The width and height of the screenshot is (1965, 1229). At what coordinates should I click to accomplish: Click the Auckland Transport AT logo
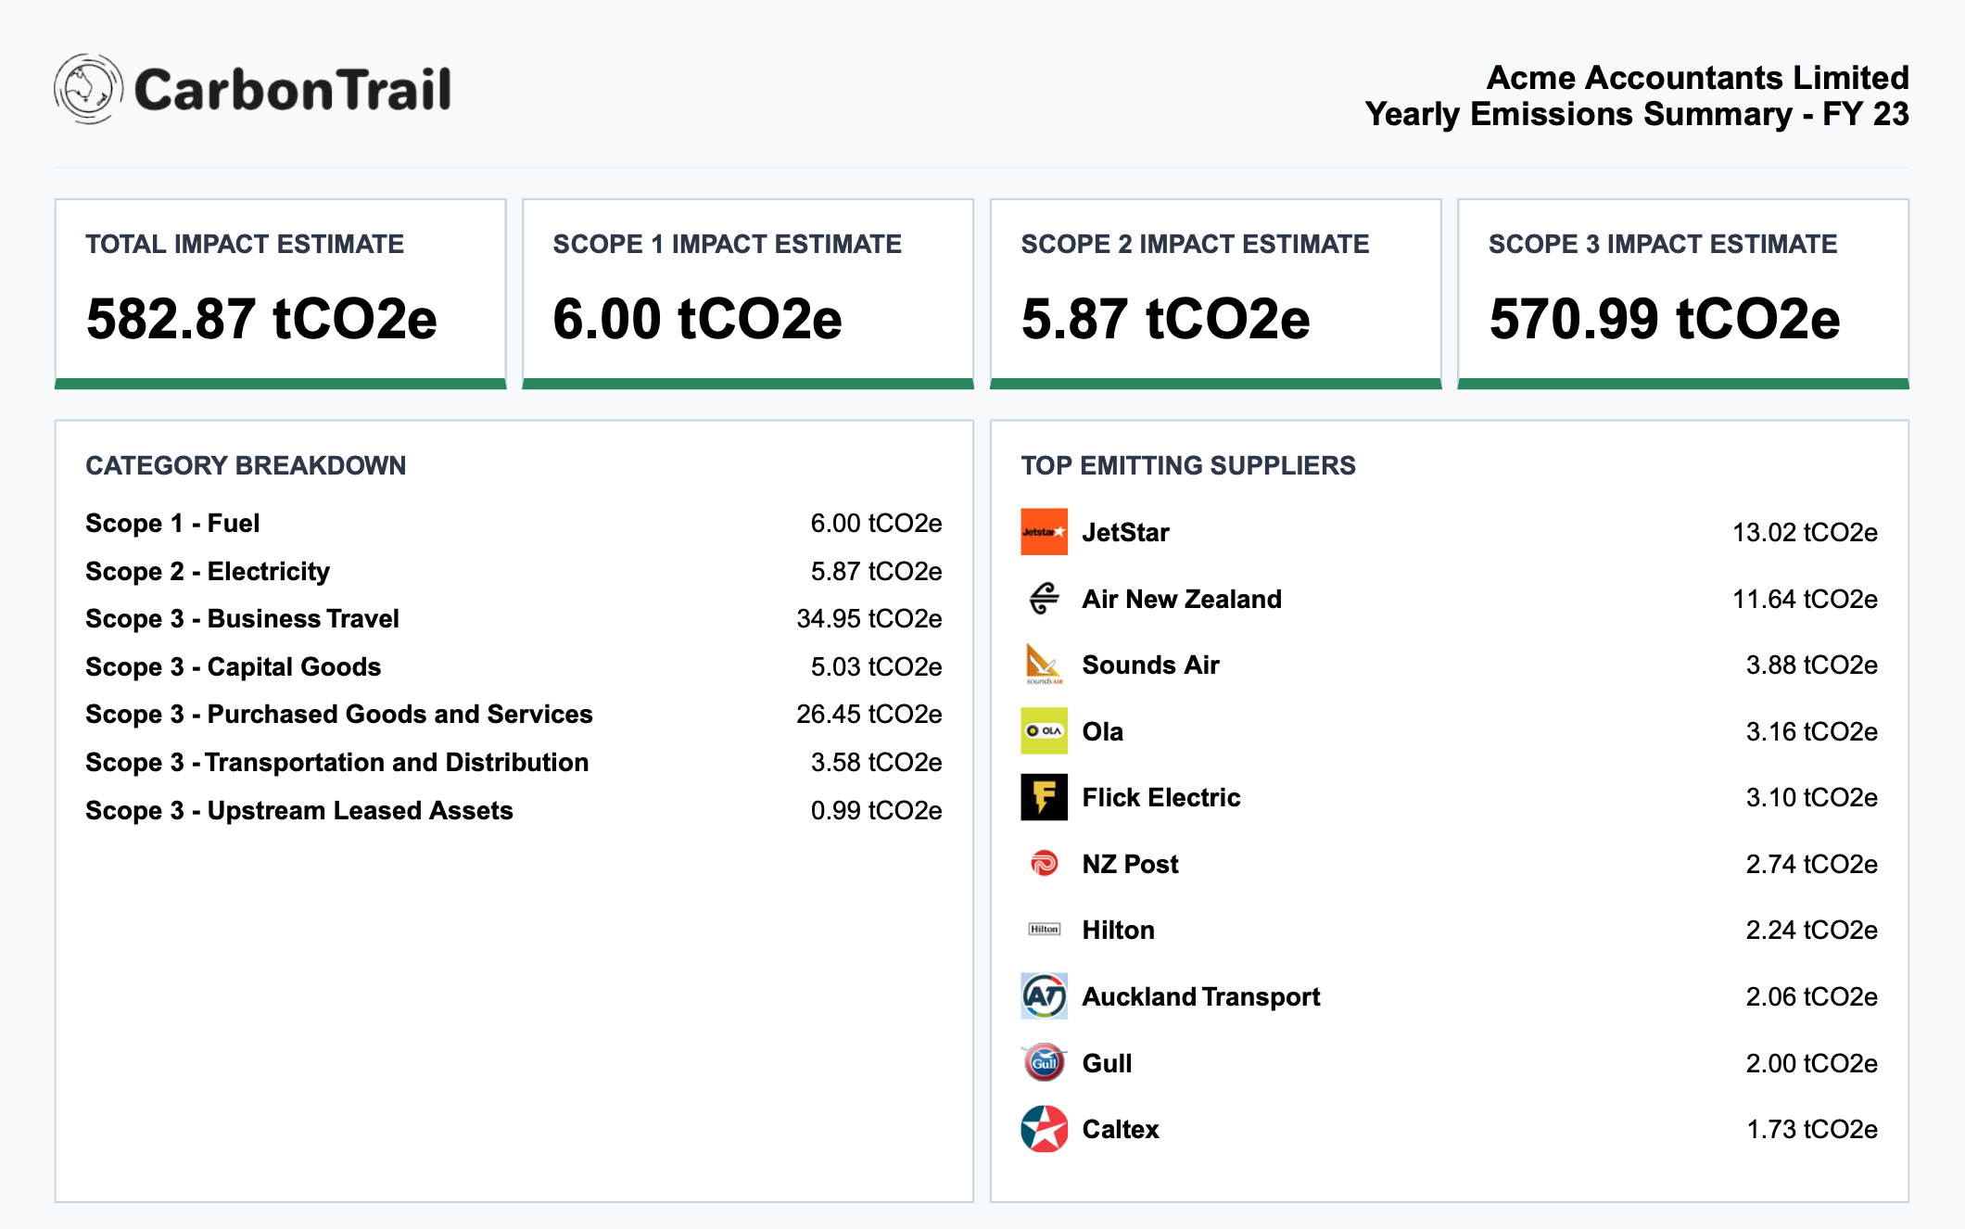[1044, 996]
